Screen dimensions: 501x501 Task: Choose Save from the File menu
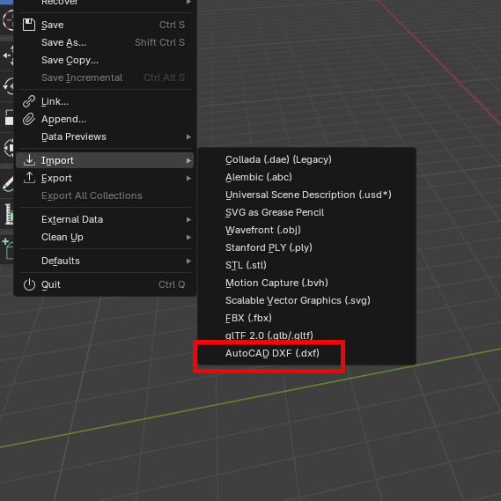[x=105, y=25]
